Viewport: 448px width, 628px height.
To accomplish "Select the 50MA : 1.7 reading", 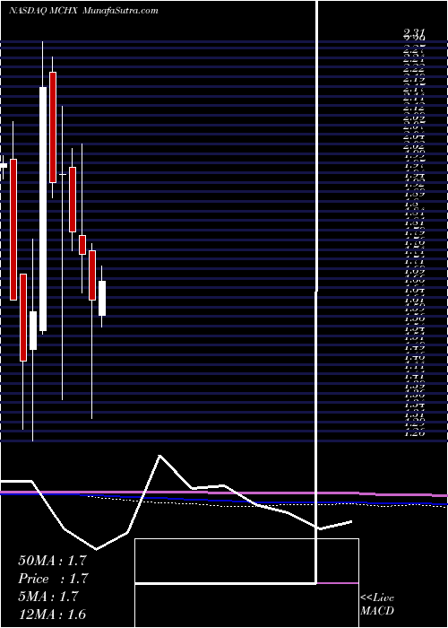I will point(52,561).
